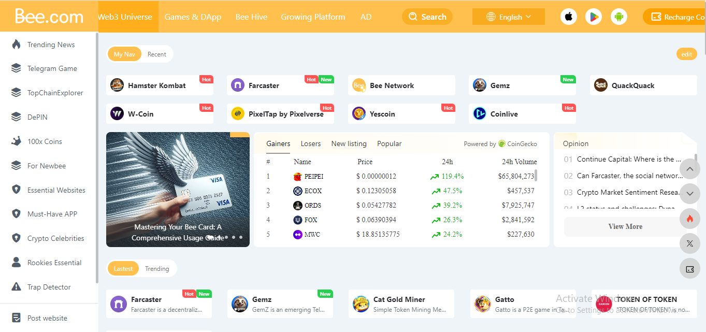Click the Hamster Kombat app icon

(x=117, y=85)
